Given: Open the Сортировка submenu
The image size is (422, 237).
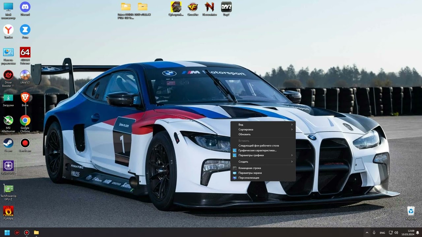Looking at the screenshot, I should [263, 130].
